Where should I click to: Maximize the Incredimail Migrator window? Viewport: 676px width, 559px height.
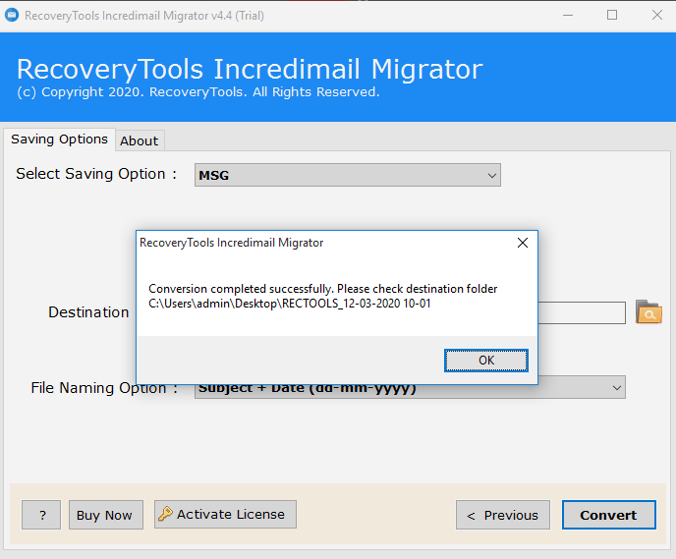[612, 15]
